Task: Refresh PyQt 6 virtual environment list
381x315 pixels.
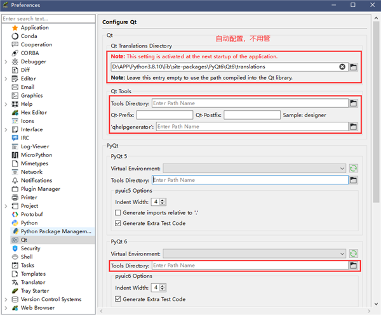Action: pyautogui.click(x=353, y=254)
